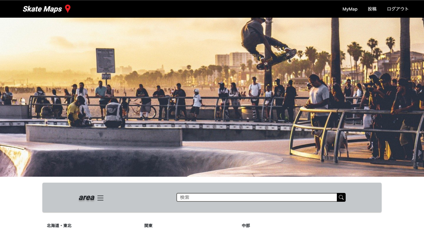Click the red map pin icon
The width and height of the screenshot is (424, 233).
coord(68,9)
